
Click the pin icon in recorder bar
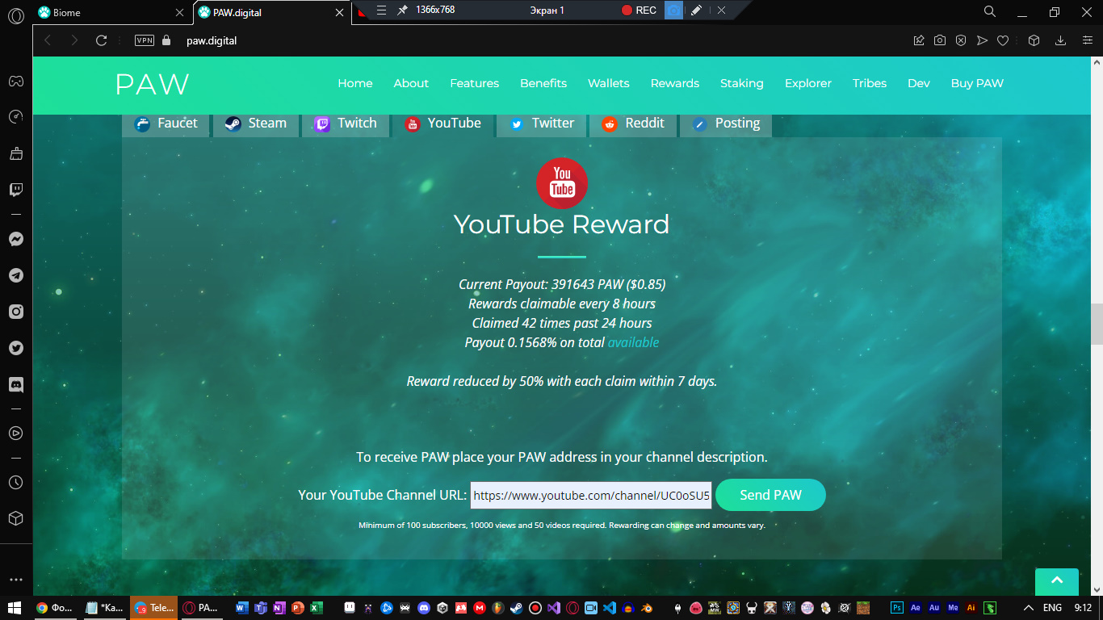(x=402, y=10)
